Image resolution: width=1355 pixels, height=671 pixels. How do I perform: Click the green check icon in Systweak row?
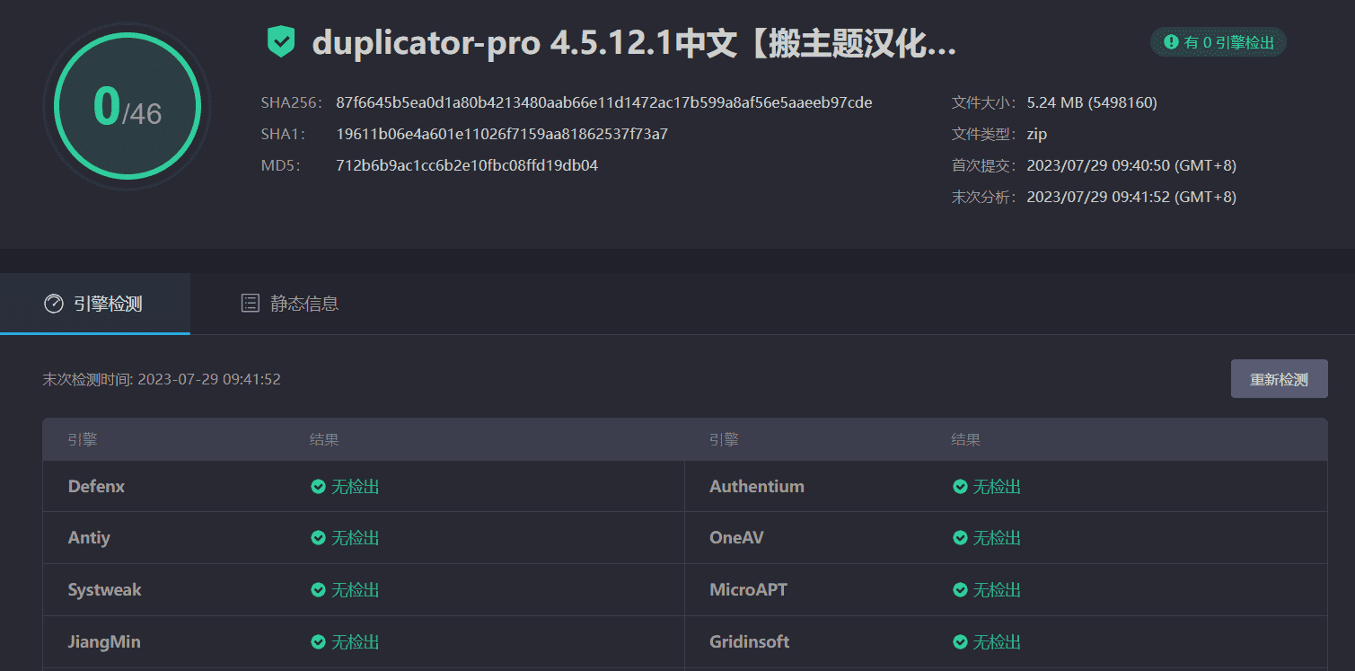[318, 590]
